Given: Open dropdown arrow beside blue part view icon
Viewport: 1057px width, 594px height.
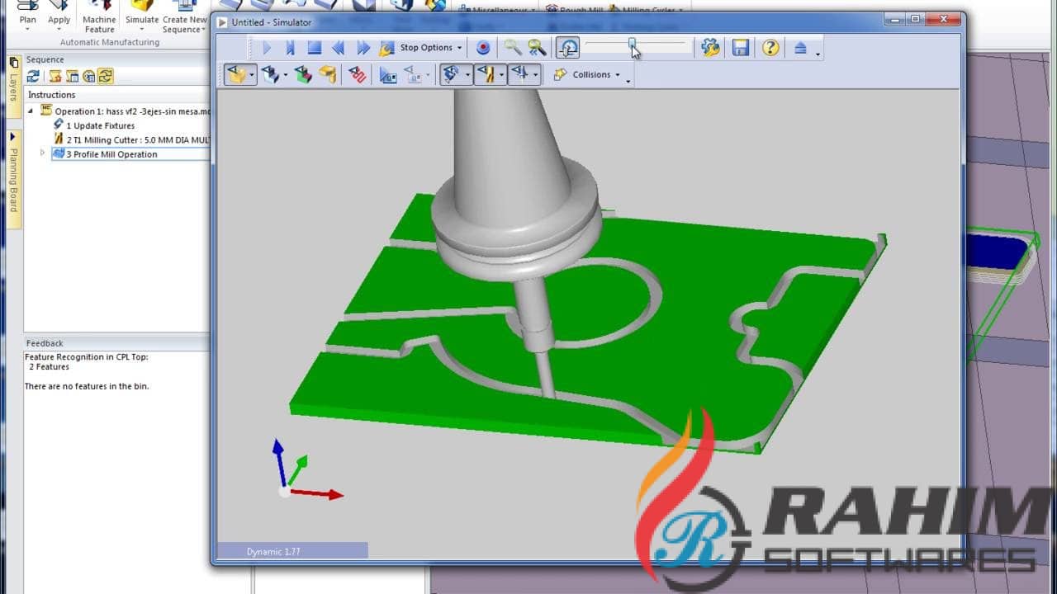Looking at the screenshot, I should (x=286, y=75).
